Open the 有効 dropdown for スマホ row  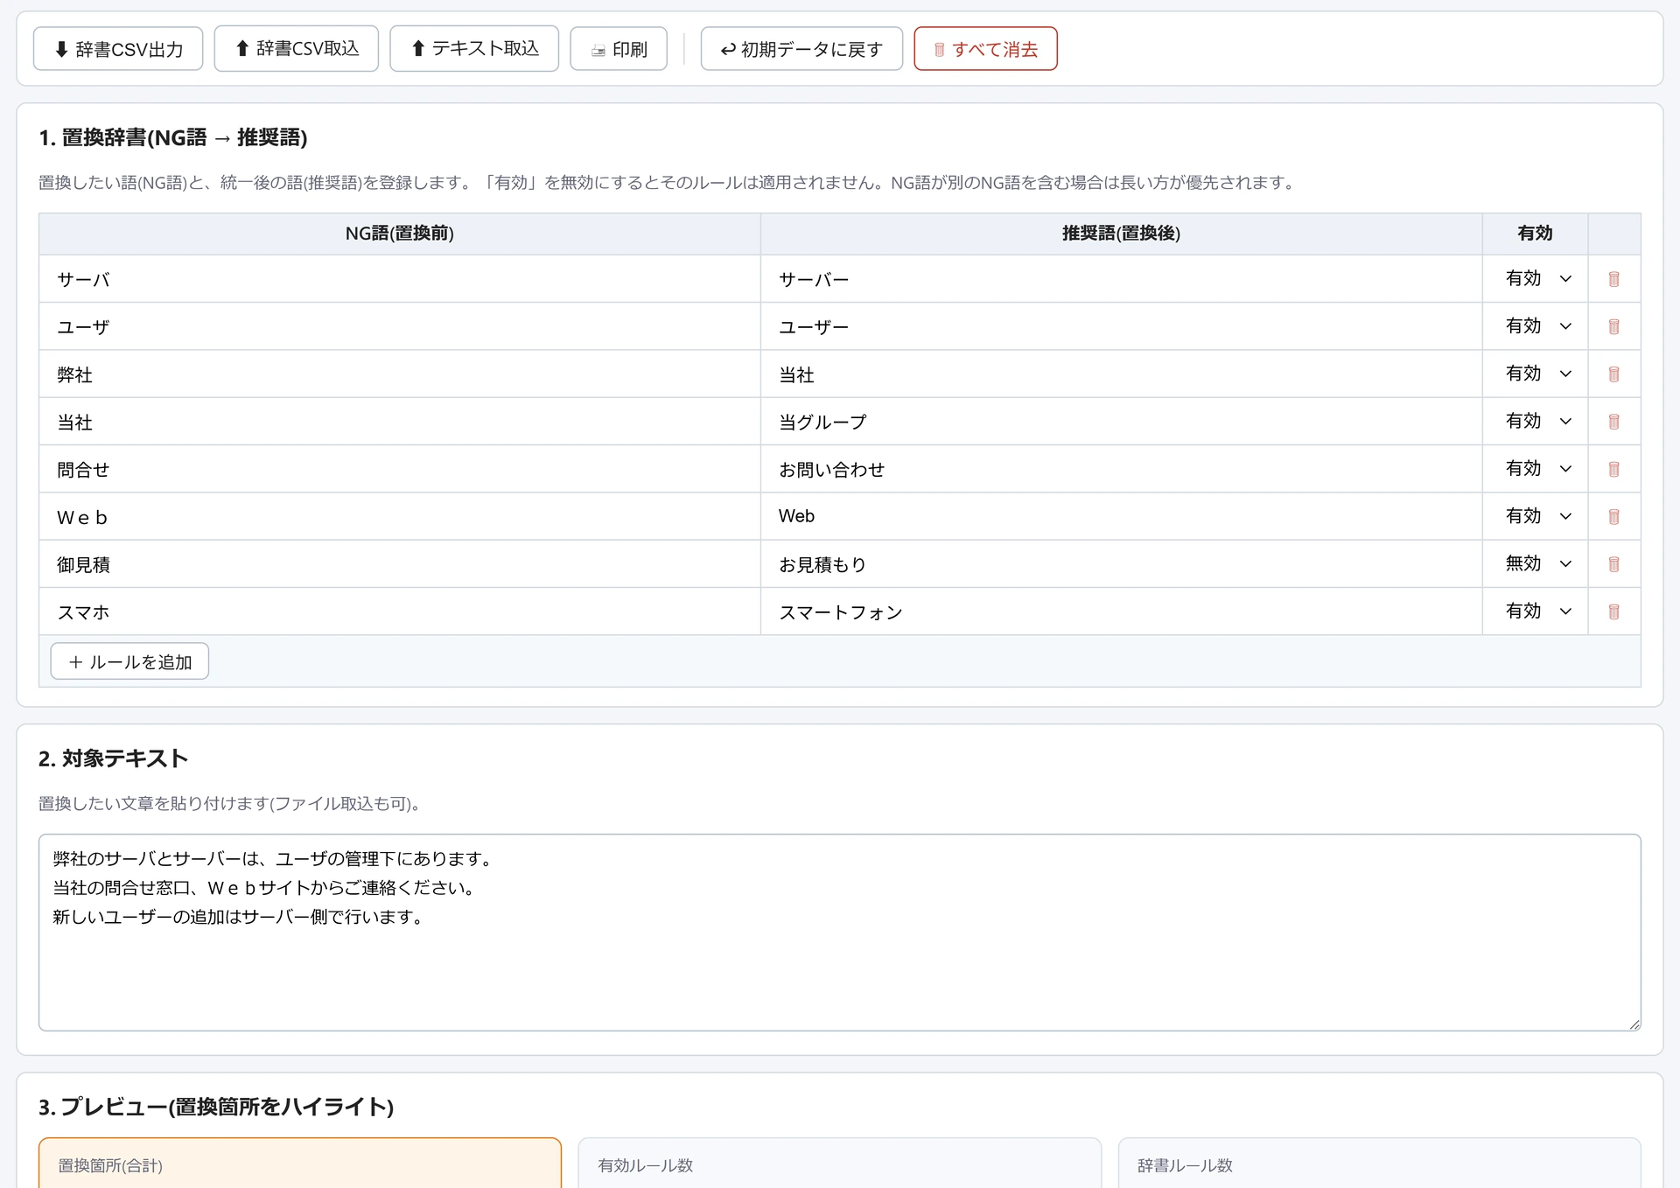(1536, 611)
